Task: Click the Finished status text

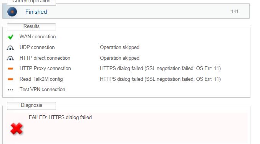Action: 36,12
